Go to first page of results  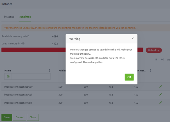(156, 60)
